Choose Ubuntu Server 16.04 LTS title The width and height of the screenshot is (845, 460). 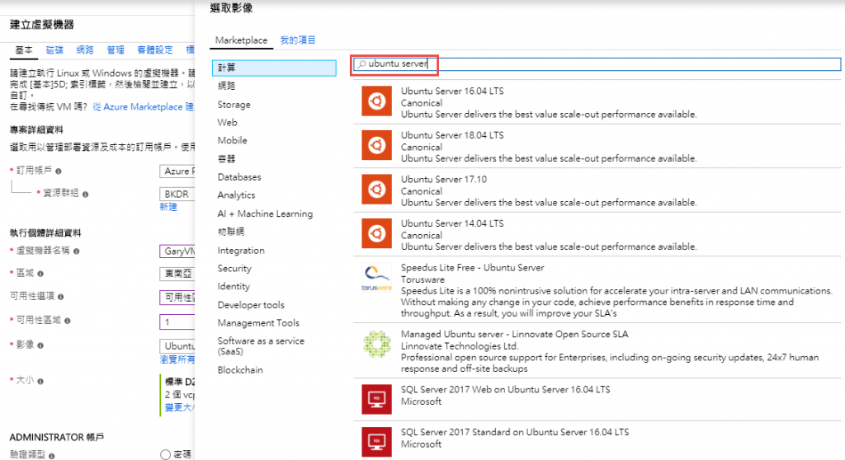452,91
